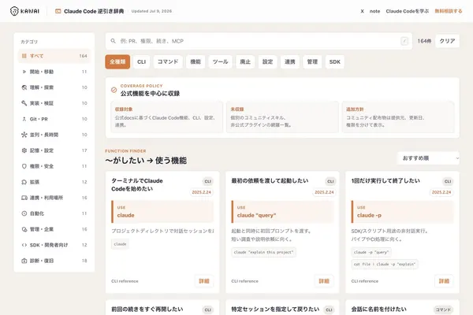Click the 前回の続きをすぐ再開したい card title
This screenshot has height=315, width=473.
[147, 309]
